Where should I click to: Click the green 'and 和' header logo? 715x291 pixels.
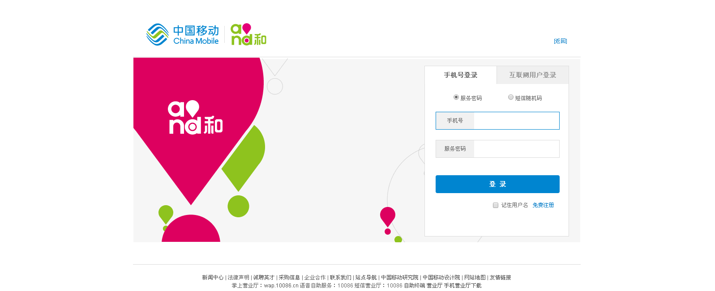tap(248, 34)
